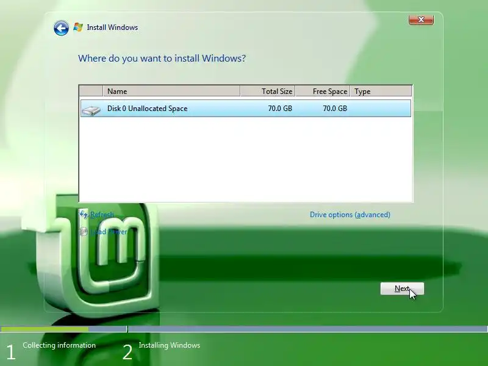This screenshot has width=488, height=366.
Task: Open the Load Driver link
Action: (x=109, y=232)
